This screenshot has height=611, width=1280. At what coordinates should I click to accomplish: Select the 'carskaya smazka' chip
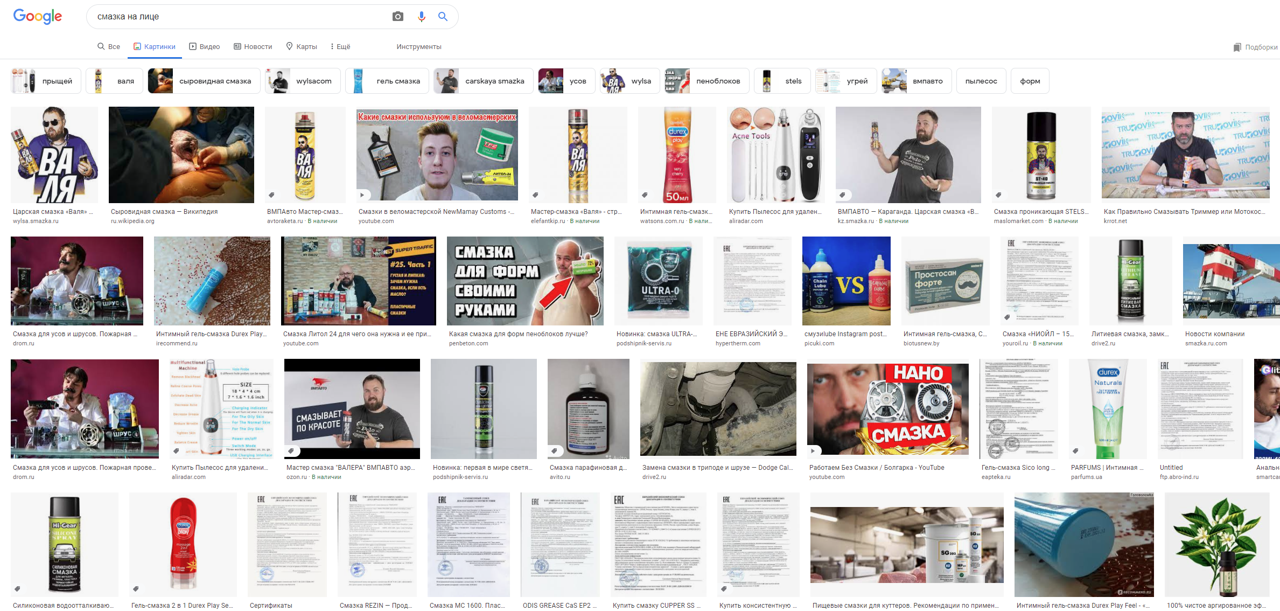click(483, 81)
